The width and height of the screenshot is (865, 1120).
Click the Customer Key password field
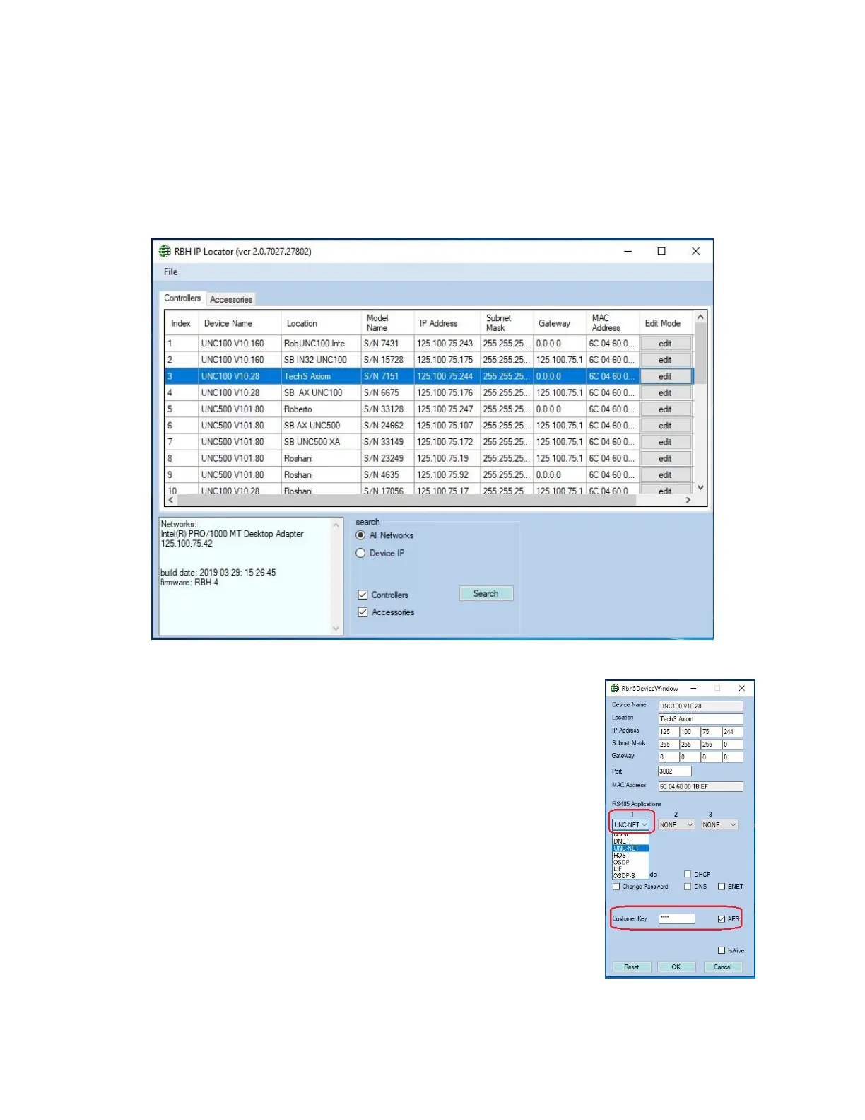[x=677, y=918]
